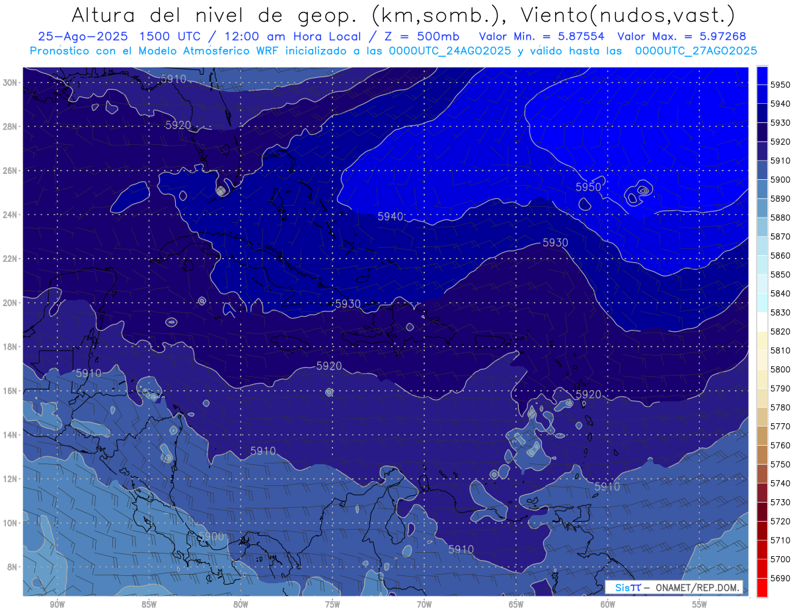Click the '14N' latitude axis label
This screenshot has height=613, width=793.
pos(11,435)
